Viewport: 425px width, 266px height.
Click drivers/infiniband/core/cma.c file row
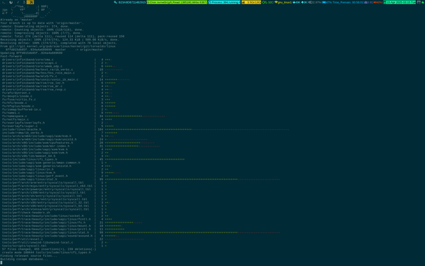tap(57, 60)
